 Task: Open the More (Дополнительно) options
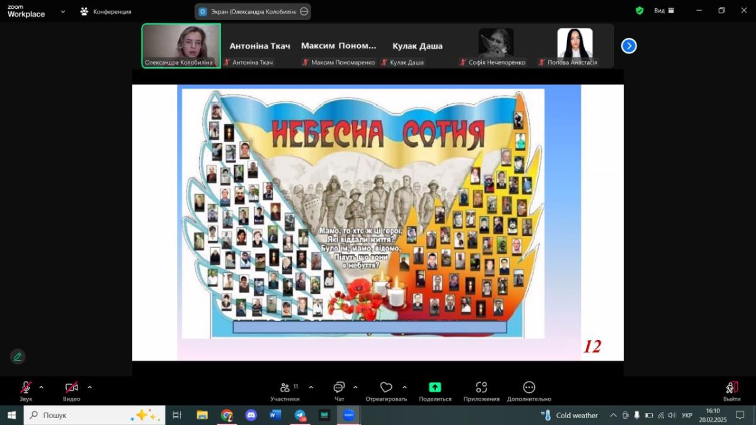529,390
